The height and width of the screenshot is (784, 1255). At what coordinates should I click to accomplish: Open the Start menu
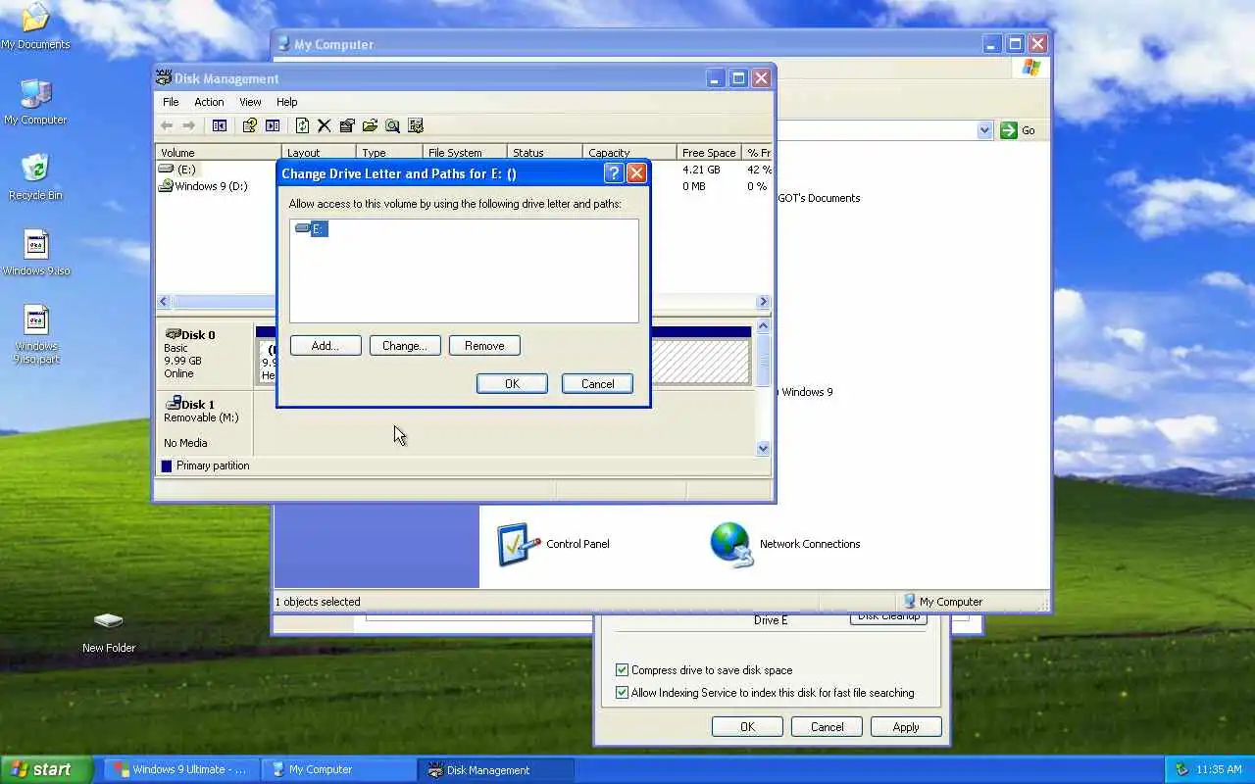tap(46, 769)
